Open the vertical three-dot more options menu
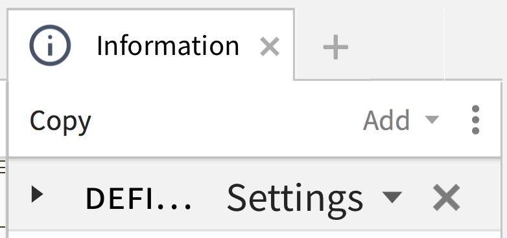 point(475,120)
